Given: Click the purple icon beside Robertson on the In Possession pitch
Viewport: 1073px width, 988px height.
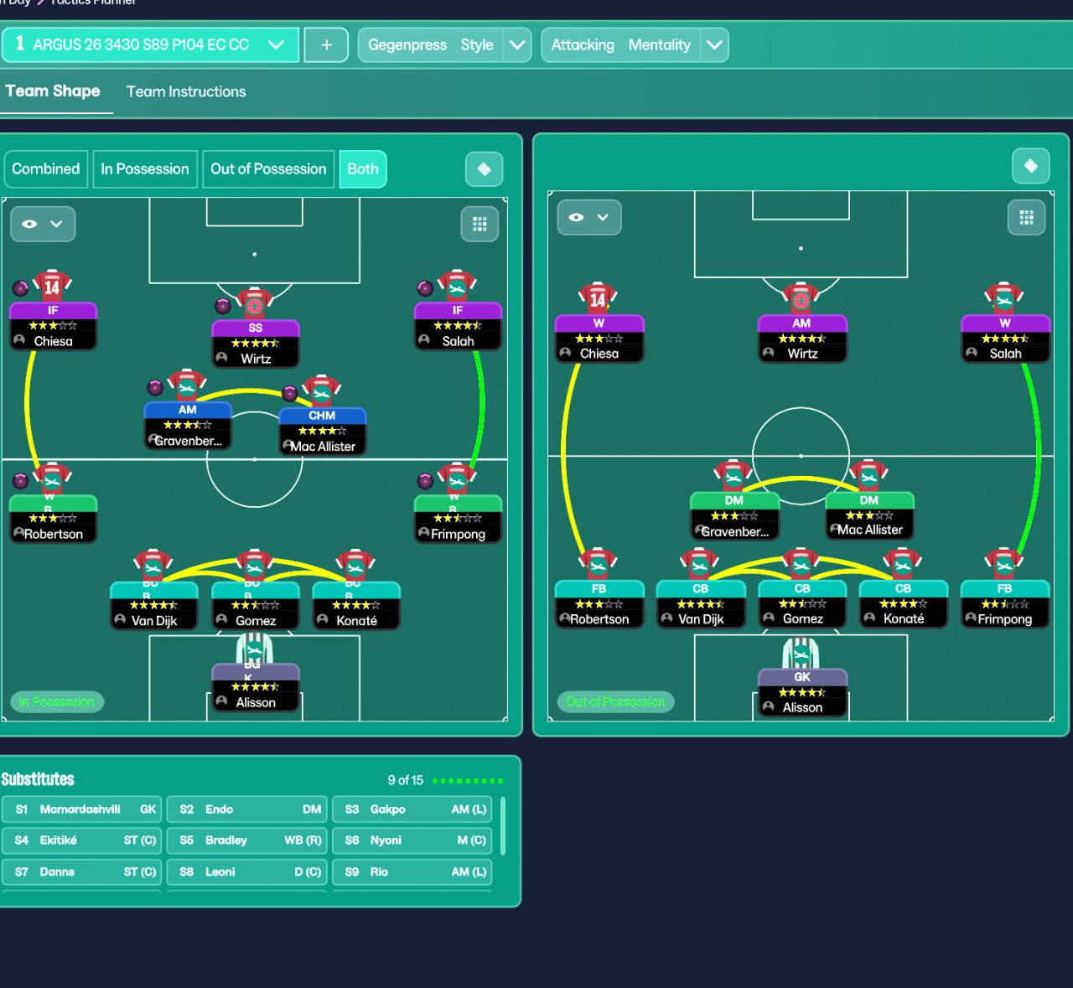Looking at the screenshot, I should pyautogui.click(x=21, y=481).
